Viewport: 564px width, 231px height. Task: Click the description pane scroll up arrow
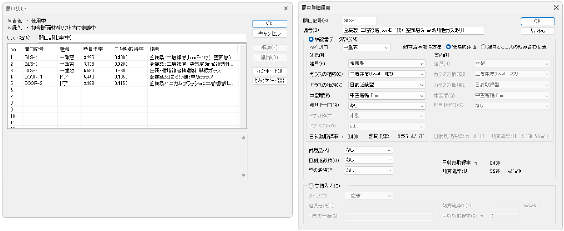(243, 138)
